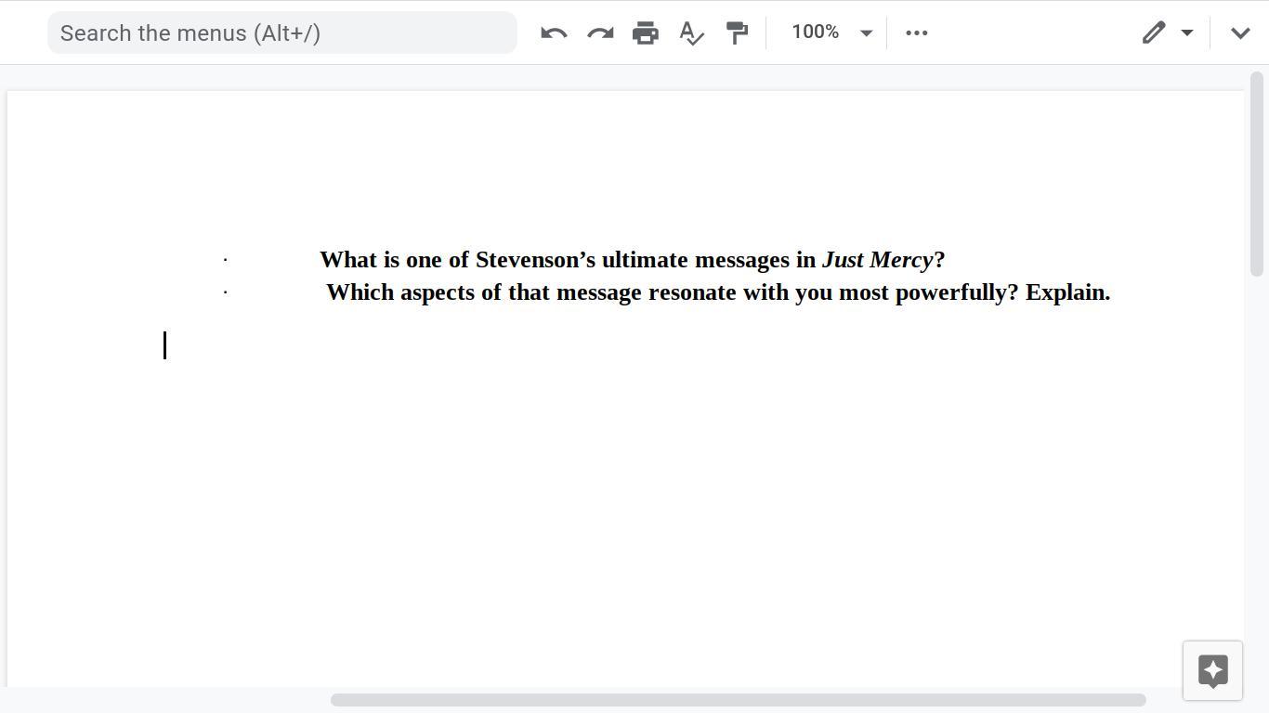Open the 100% zoom dropdown
The width and height of the screenshot is (1269, 713).
coord(831,32)
